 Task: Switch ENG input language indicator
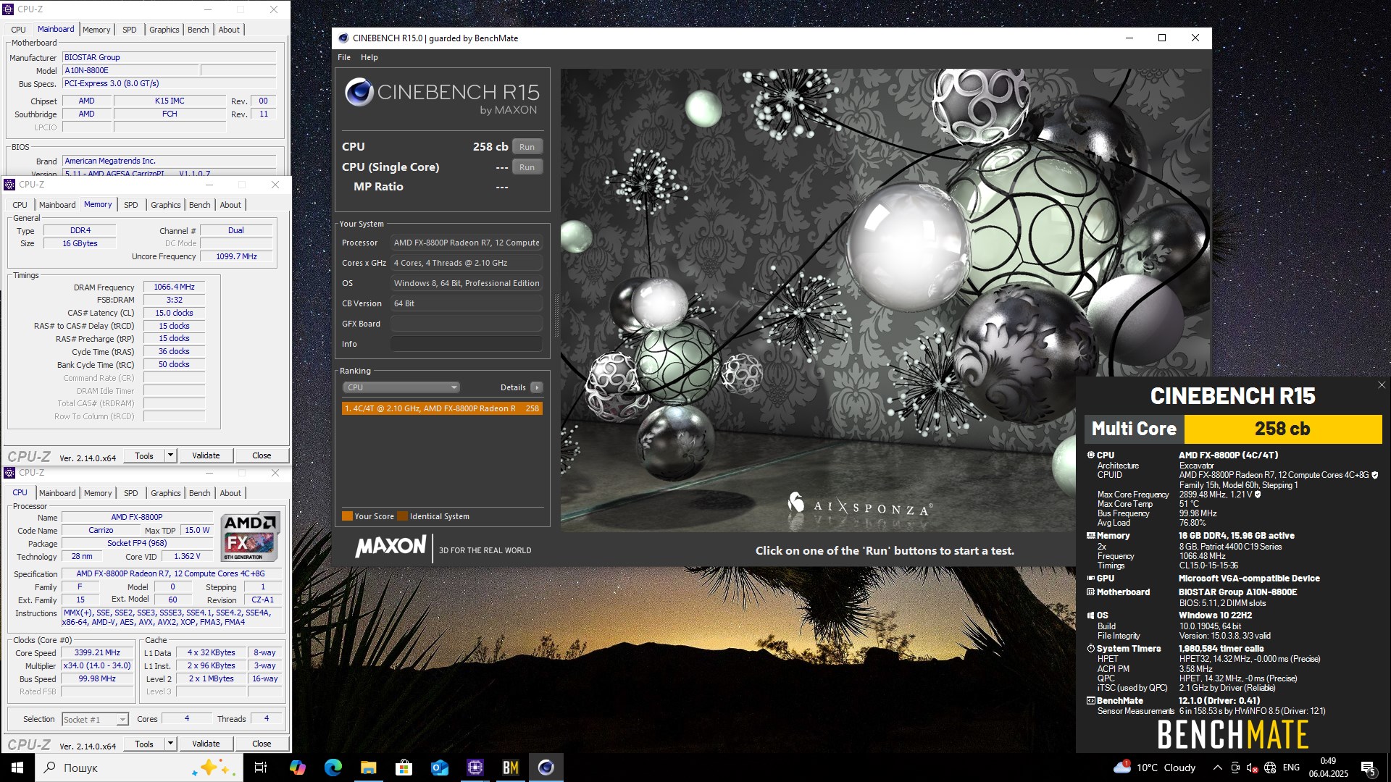pos(1291,768)
